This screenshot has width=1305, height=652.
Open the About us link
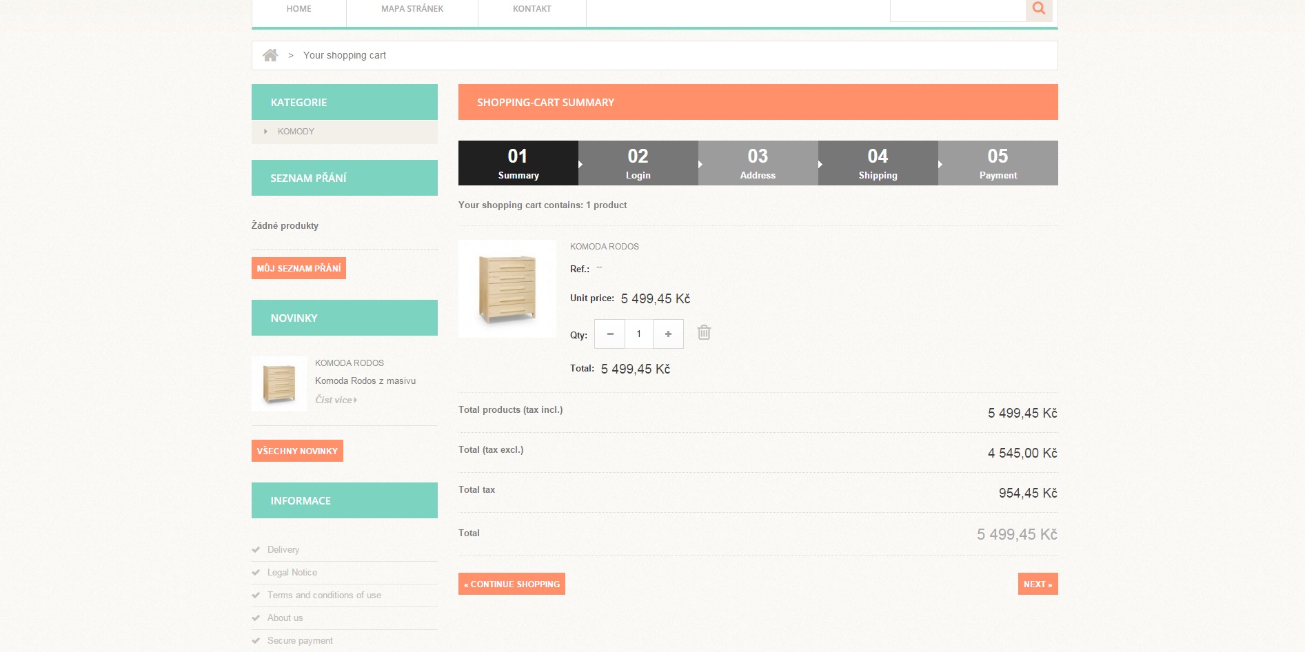click(285, 618)
